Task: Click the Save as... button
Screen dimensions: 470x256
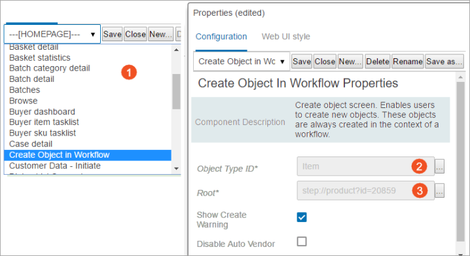Action: point(444,62)
